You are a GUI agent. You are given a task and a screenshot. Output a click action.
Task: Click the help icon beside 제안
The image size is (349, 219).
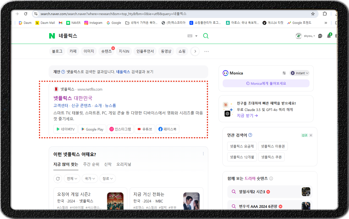click(63, 72)
